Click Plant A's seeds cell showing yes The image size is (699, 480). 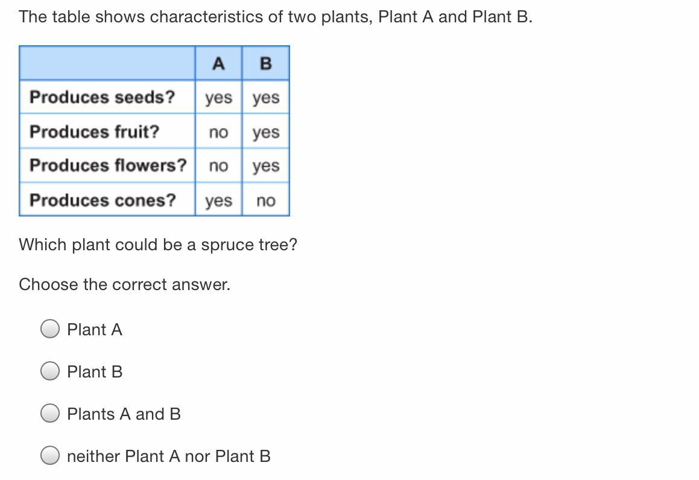pos(218,98)
